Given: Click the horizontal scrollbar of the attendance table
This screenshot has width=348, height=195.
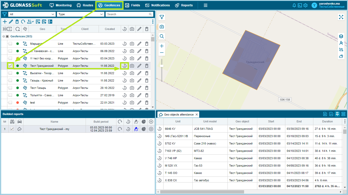Looking at the screenshot, I should (202, 192).
